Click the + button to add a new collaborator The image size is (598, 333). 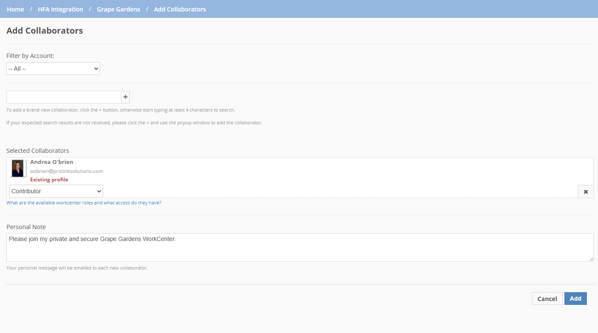coord(125,97)
